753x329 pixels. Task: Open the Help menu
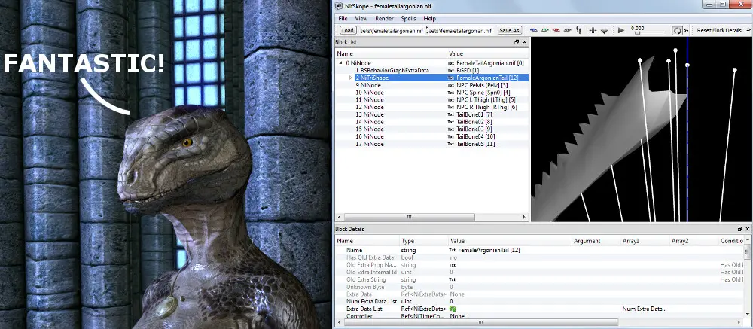click(430, 18)
